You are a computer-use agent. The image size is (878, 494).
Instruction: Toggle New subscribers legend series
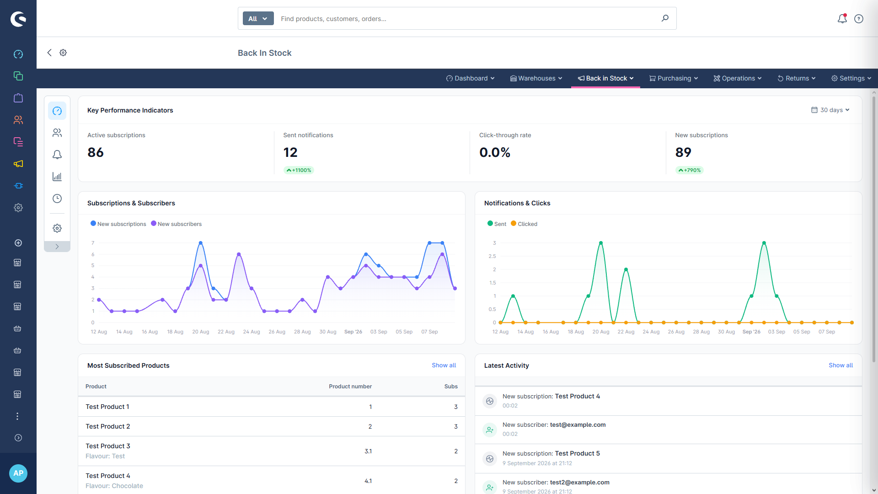coord(177,224)
